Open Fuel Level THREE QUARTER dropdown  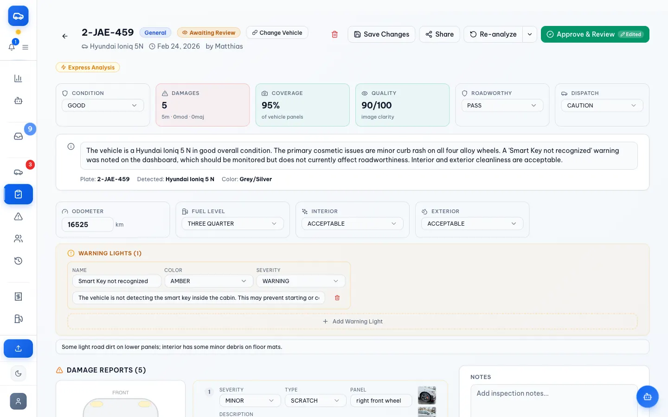(x=232, y=224)
